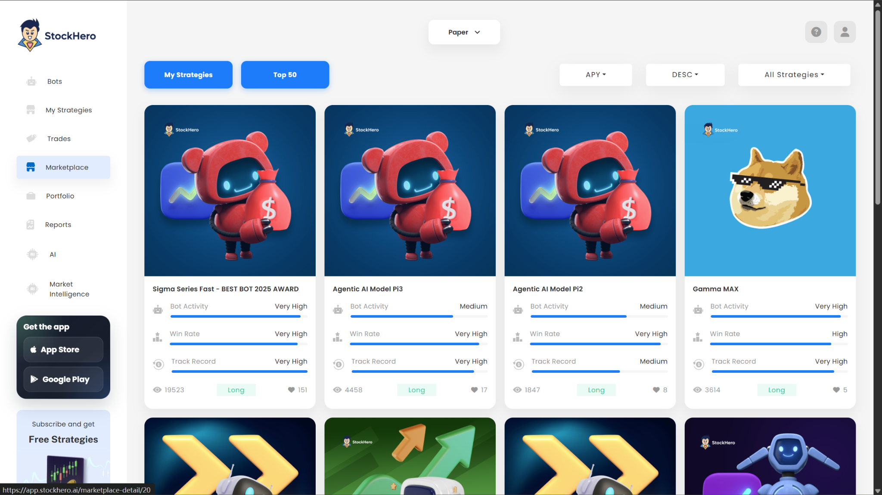
Task: Open the Sigma Series Fast robot thumbnail
Action: (230, 191)
